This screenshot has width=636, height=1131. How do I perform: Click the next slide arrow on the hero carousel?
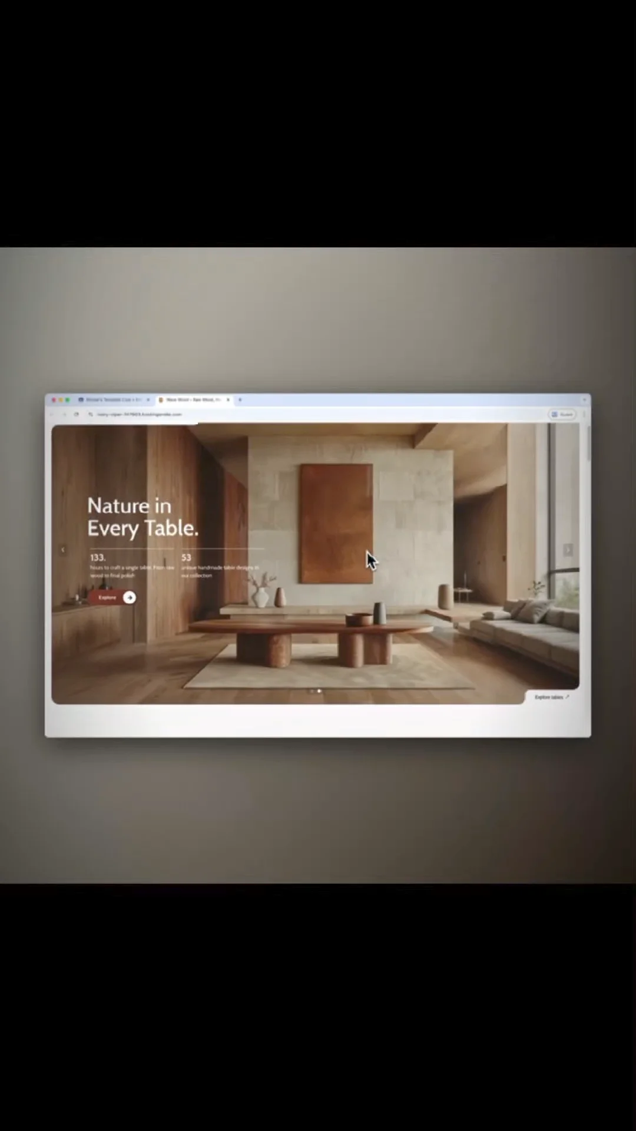point(568,550)
